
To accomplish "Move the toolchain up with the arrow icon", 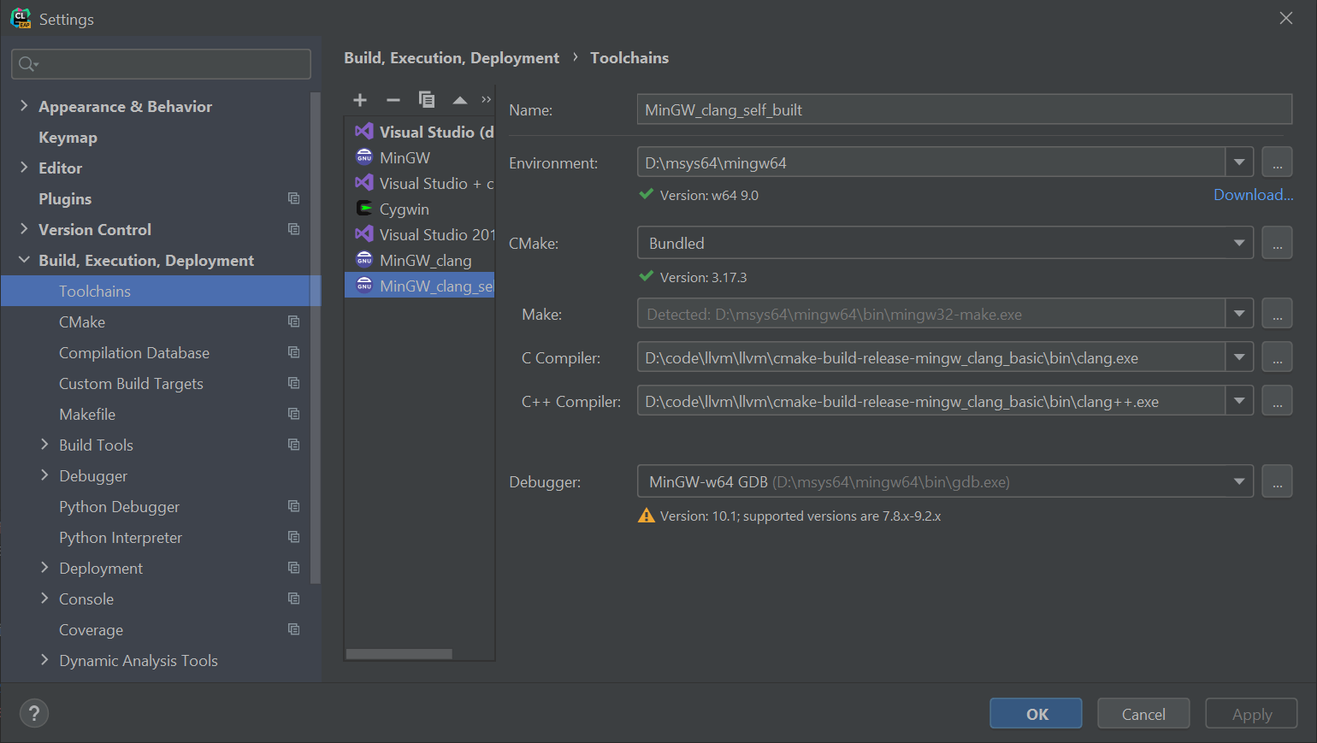I will coord(459,99).
